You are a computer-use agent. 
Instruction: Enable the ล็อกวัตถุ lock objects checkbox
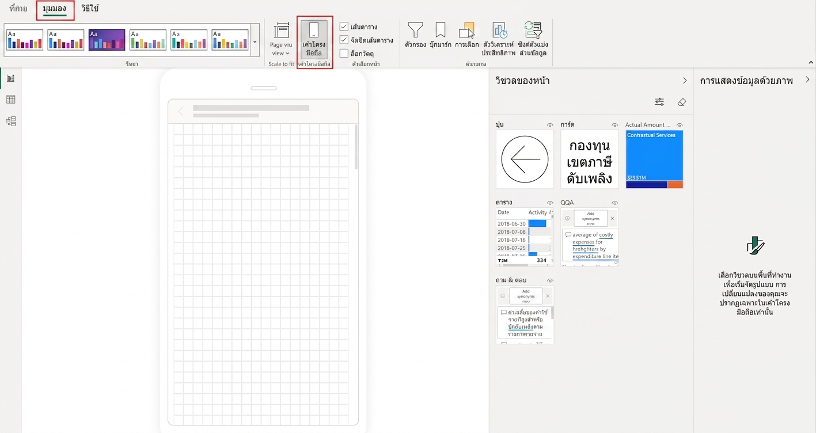[344, 54]
